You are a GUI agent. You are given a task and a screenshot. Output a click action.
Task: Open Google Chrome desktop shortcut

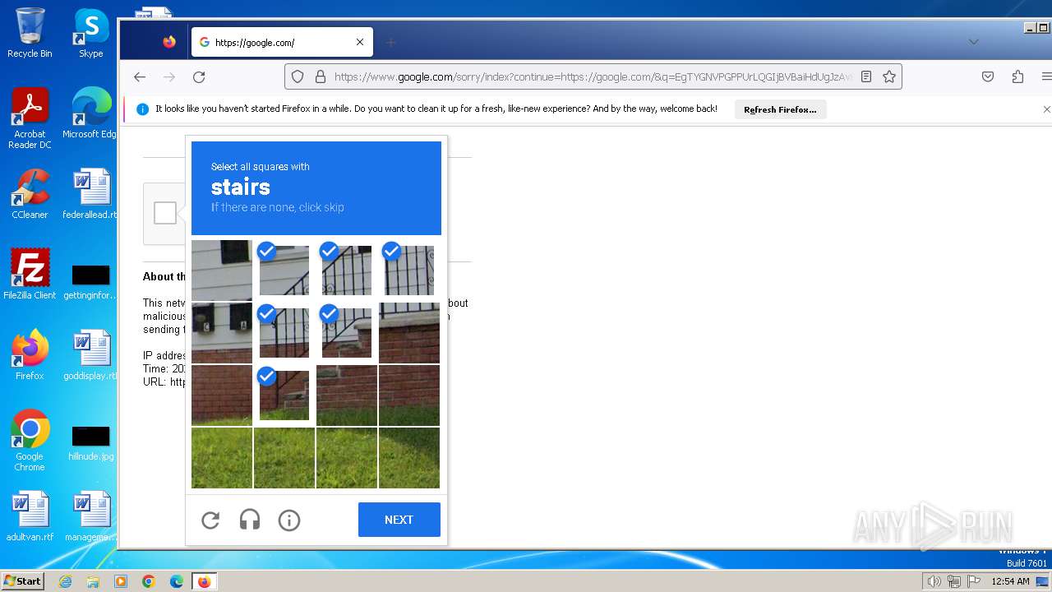30,440
